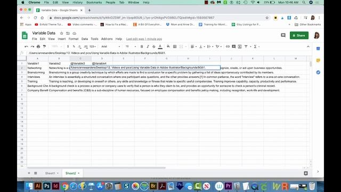
Task: Toggle bold formatting
Action: (142, 46)
